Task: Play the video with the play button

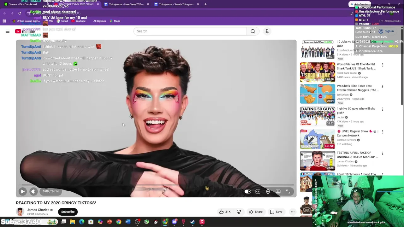Action: click(23, 191)
